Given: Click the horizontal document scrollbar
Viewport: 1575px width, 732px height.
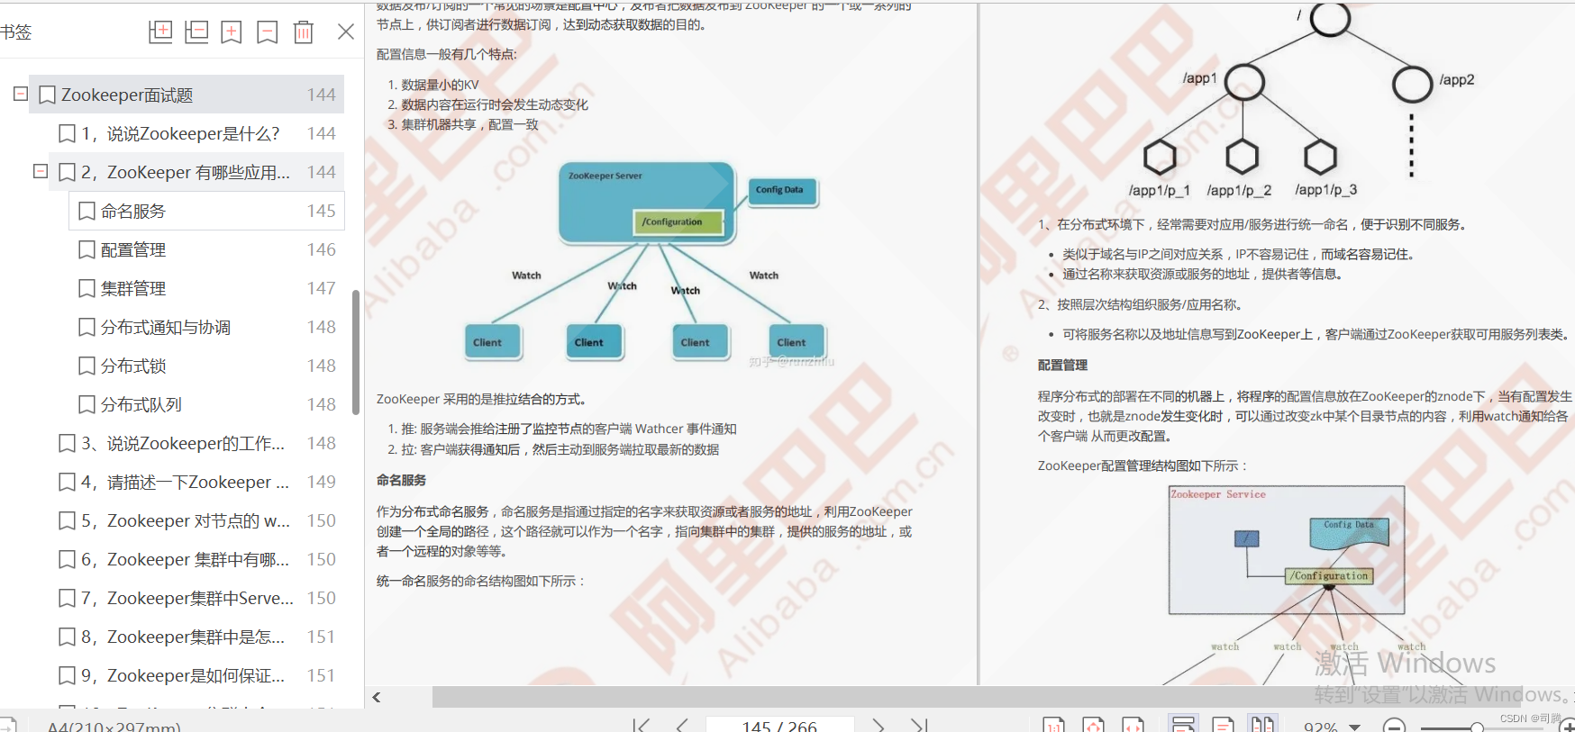Looking at the screenshot, I should point(977,697).
